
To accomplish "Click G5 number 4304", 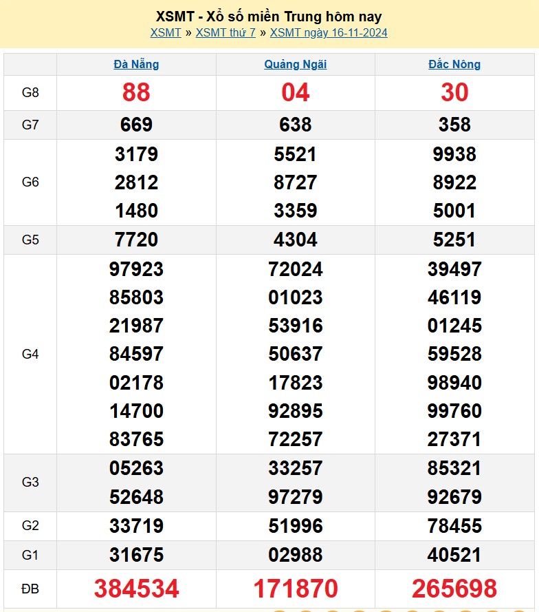I will 296,240.
